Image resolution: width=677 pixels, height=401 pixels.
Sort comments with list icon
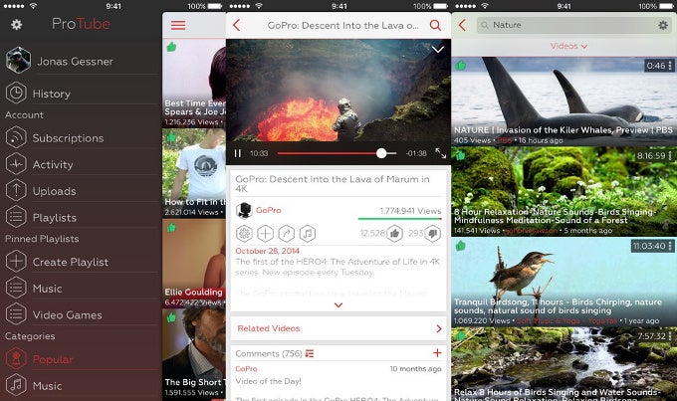pyautogui.click(x=310, y=353)
